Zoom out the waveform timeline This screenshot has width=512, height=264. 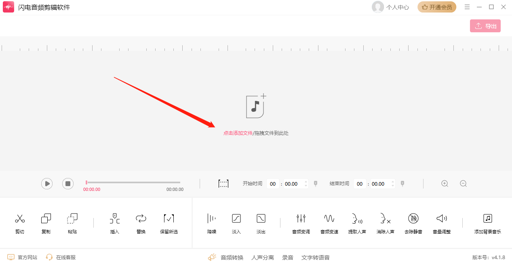(x=464, y=184)
